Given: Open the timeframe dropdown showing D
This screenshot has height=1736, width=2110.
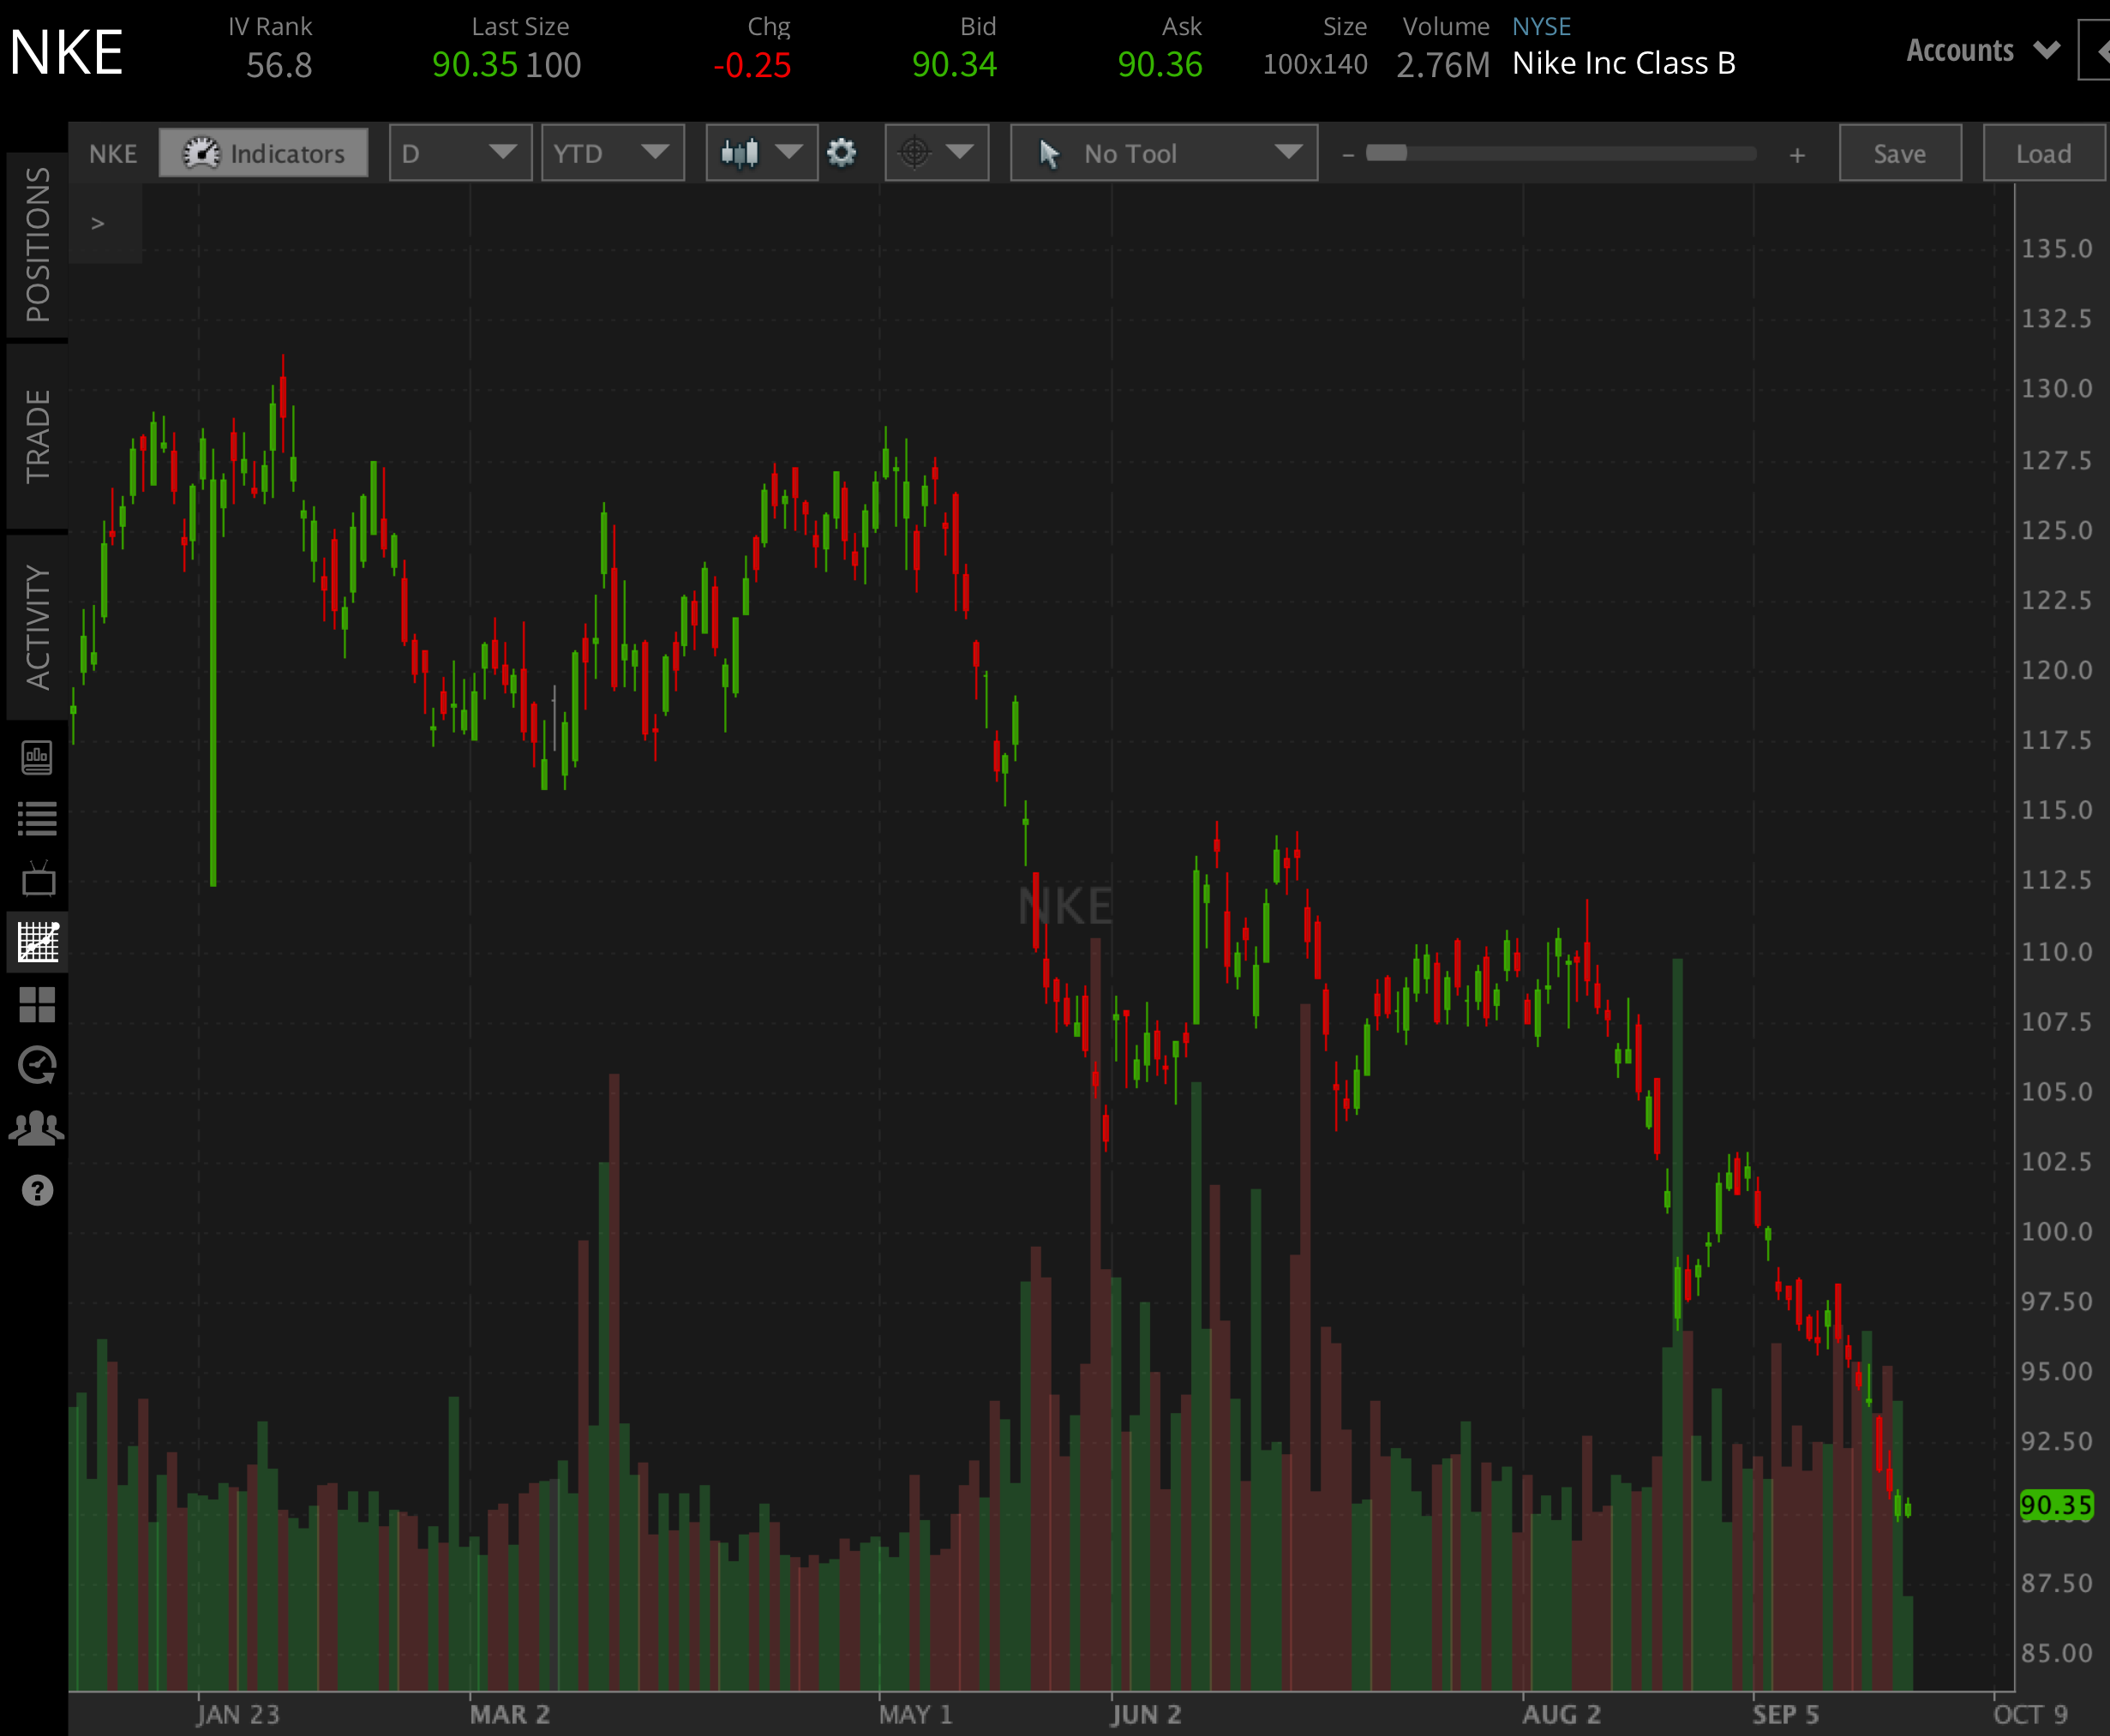Looking at the screenshot, I should (459, 153).
